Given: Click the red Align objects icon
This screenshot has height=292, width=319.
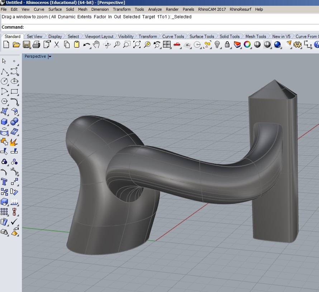Looking at the screenshot, I should point(14,212).
